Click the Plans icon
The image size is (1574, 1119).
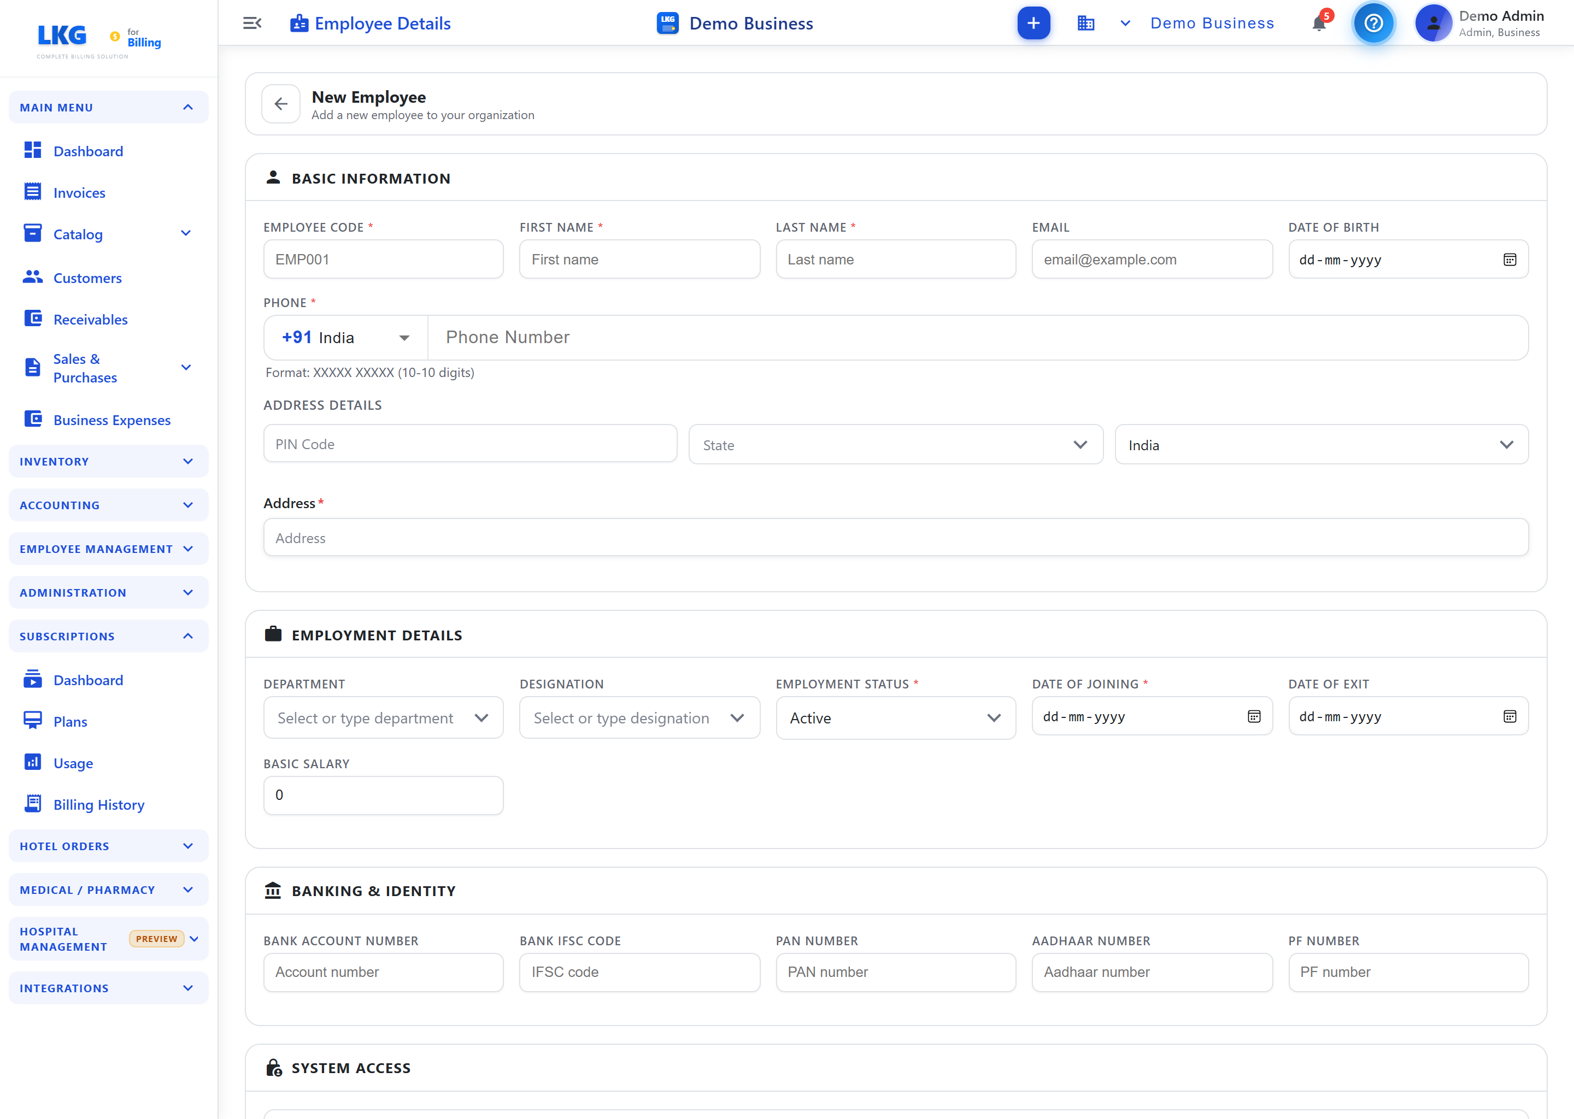[x=32, y=721]
